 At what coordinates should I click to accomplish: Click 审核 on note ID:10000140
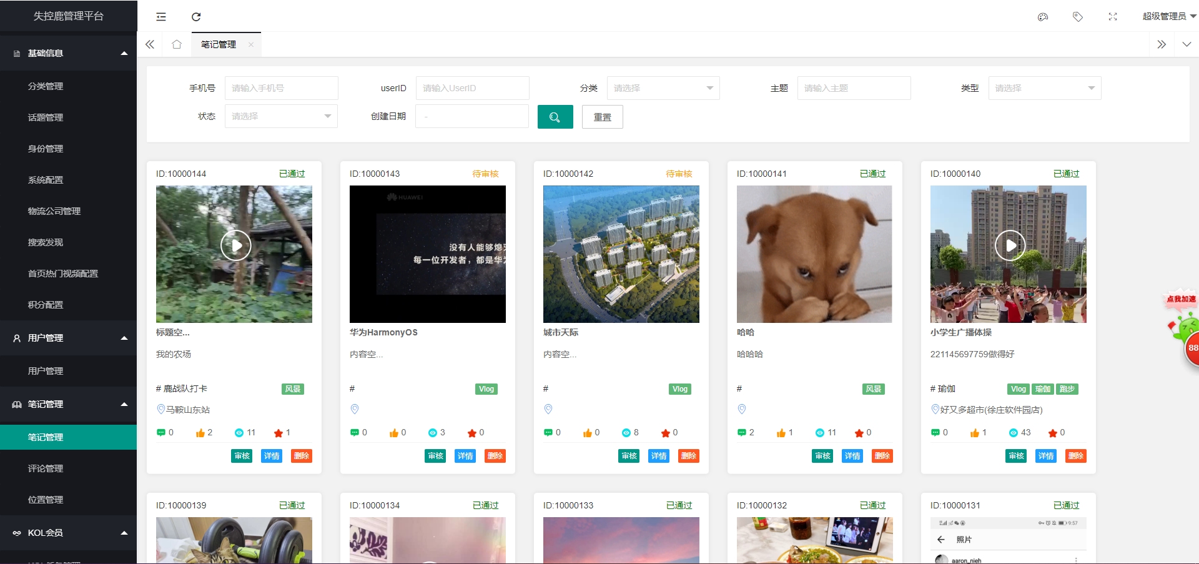click(1016, 456)
